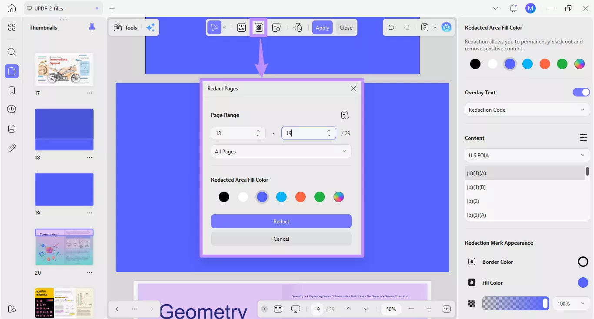Choose black fill color in Redact Pages dialog
This screenshot has width=594, height=319.
coord(224,197)
